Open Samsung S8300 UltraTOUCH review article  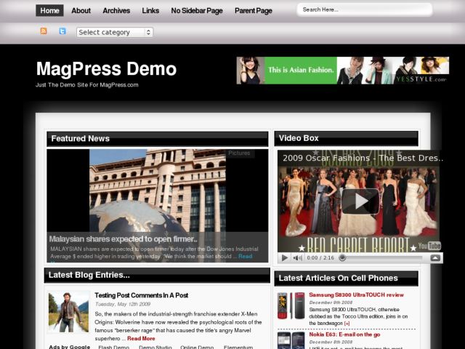[356, 294]
